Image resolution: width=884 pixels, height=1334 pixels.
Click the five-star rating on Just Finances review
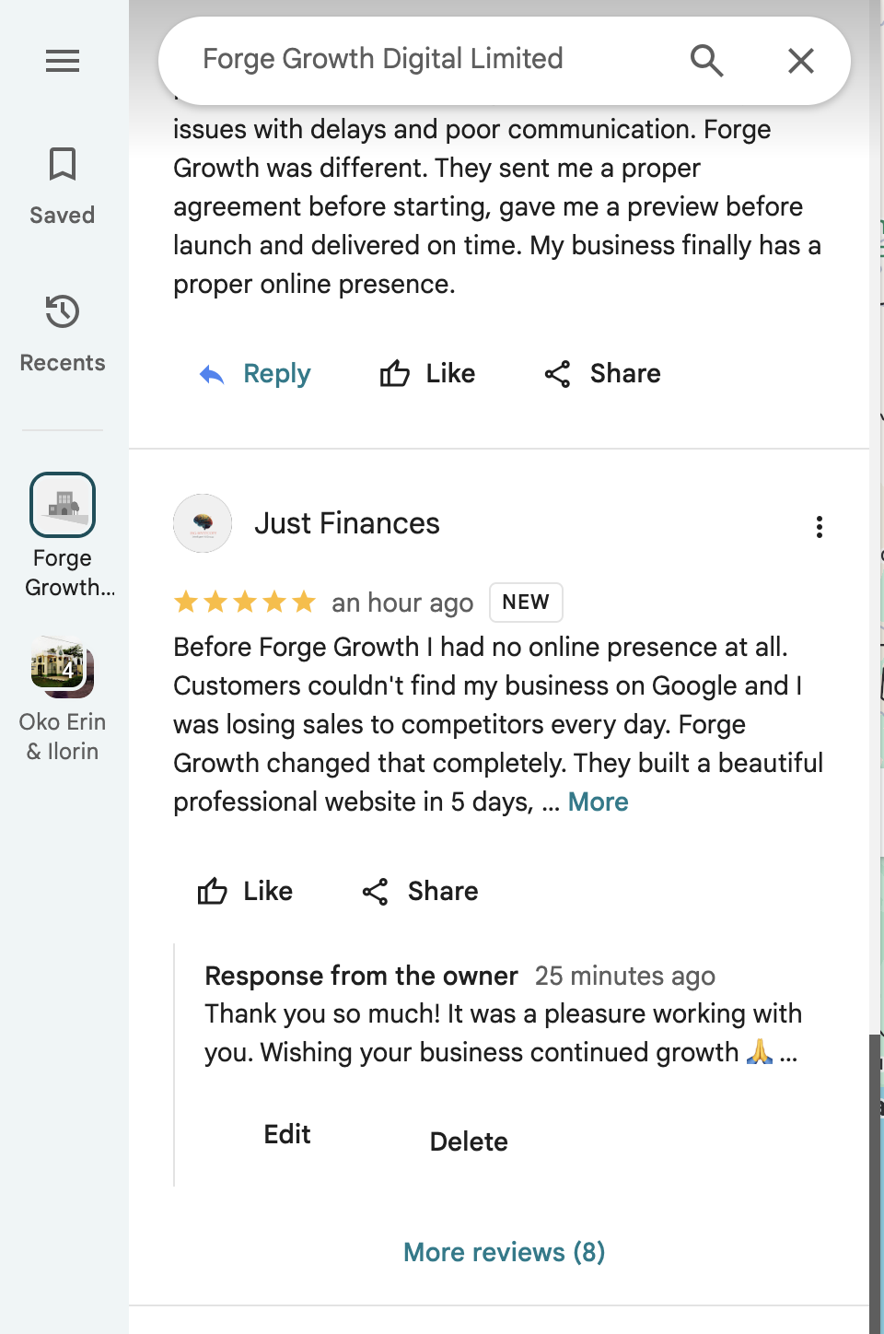244,602
